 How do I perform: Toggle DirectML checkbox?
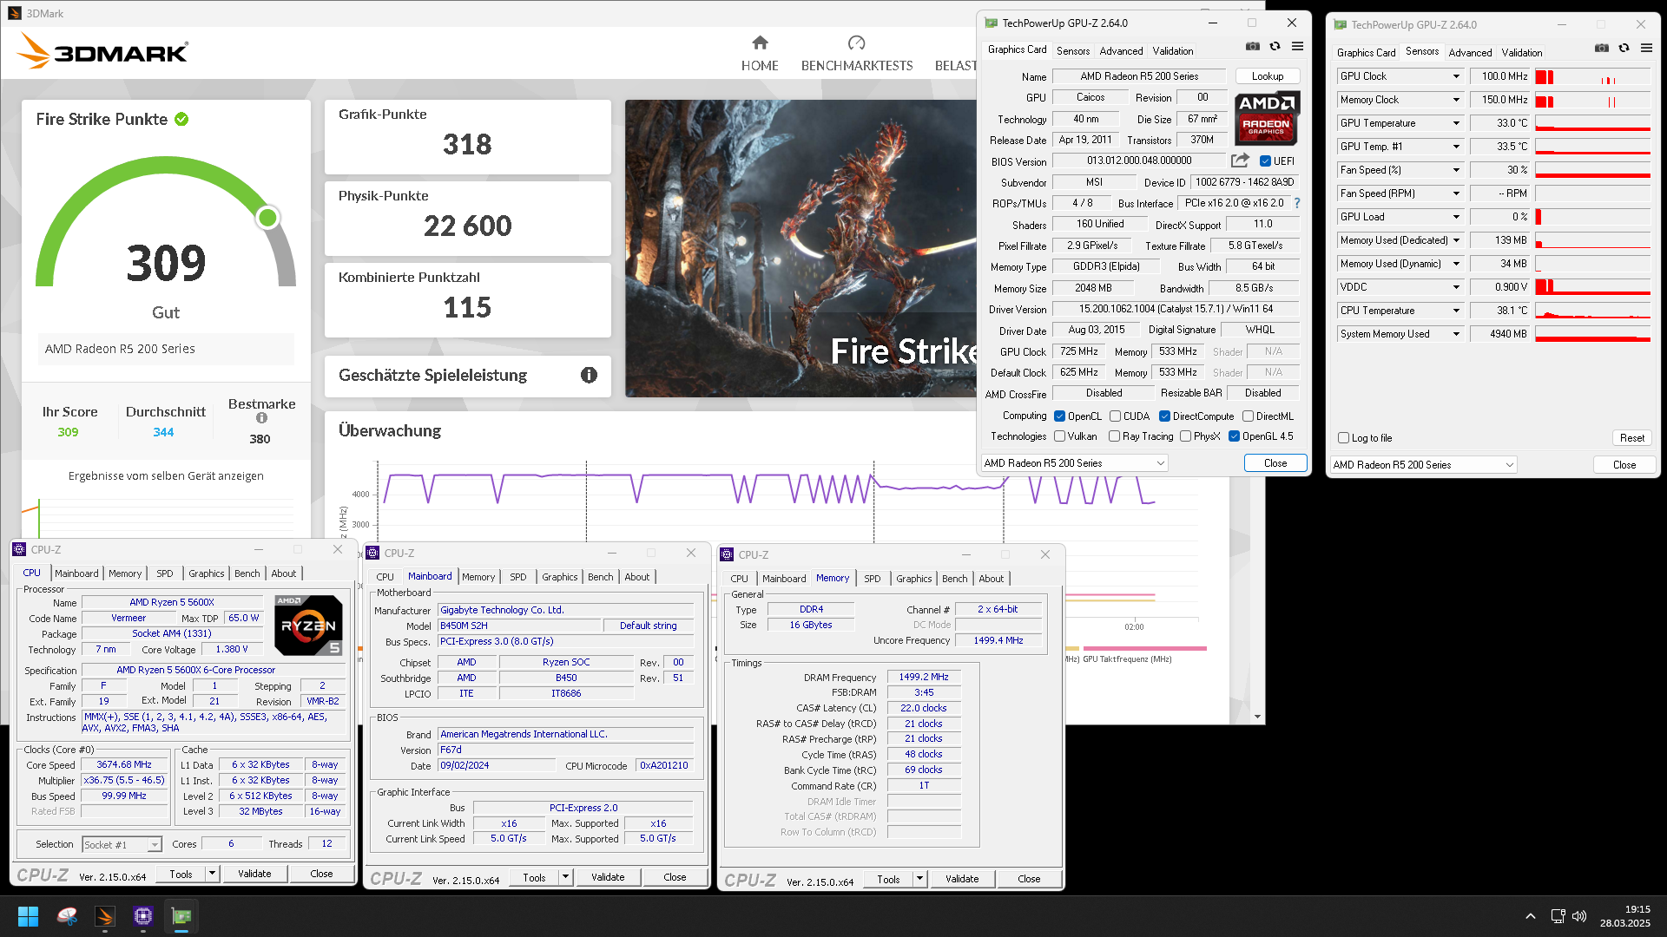point(1248,416)
